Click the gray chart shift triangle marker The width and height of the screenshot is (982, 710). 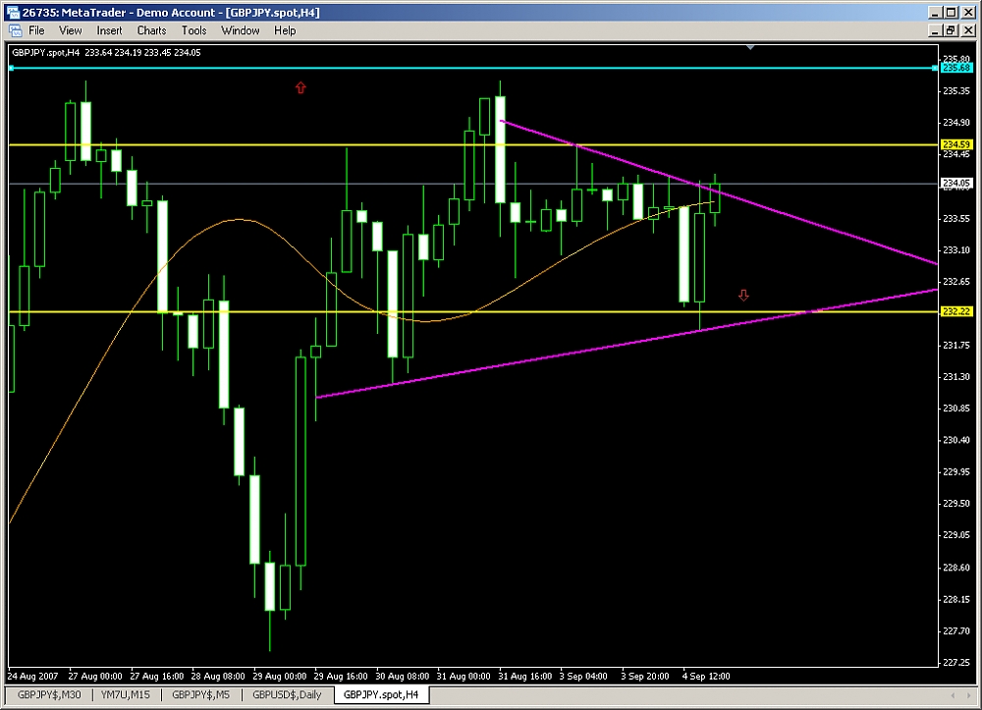751,46
